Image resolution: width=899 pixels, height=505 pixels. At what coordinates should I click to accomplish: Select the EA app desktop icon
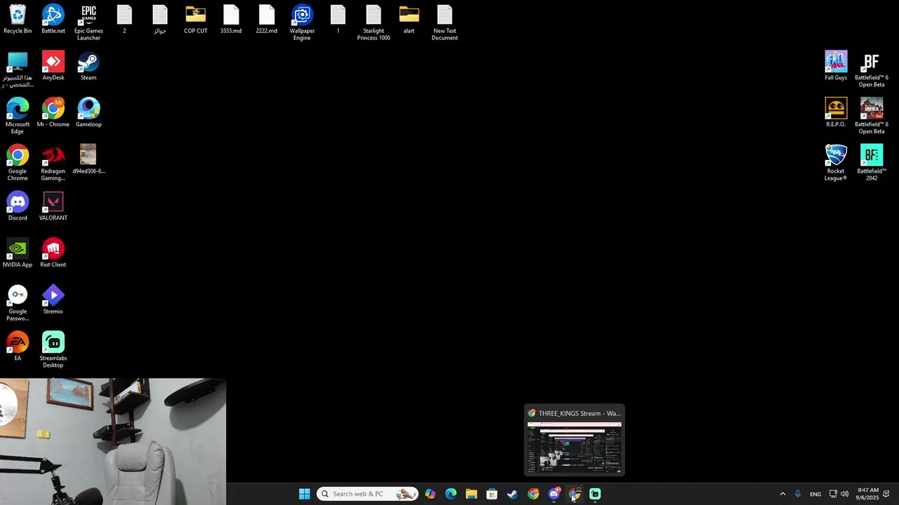[18, 346]
